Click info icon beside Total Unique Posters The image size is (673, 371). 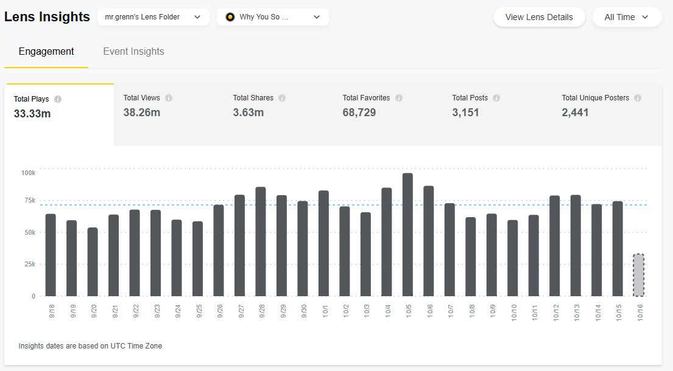click(638, 98)
